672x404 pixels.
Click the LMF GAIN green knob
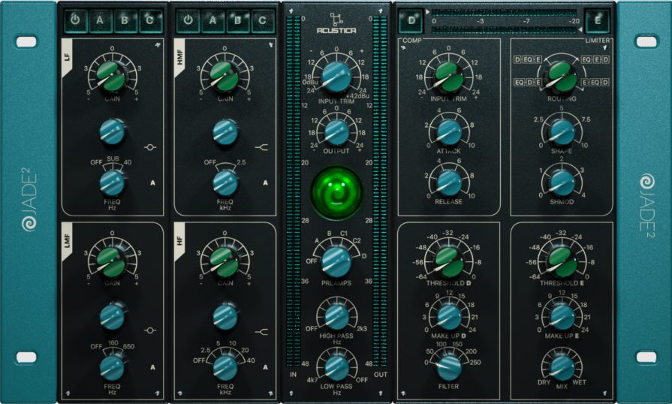coord(111,261)
